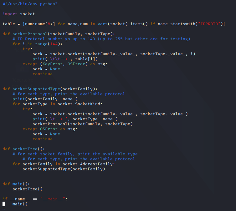Click 'socketTree' in its def line

point(25,149)
